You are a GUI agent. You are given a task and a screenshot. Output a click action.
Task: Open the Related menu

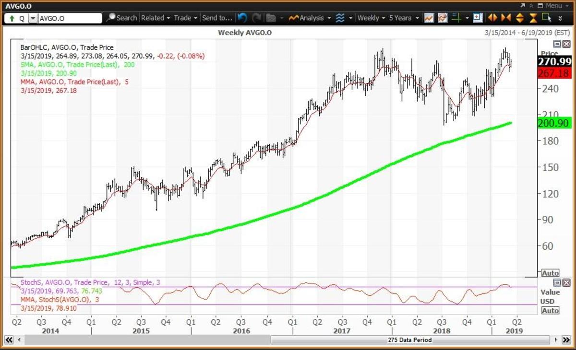coord(156,18)
